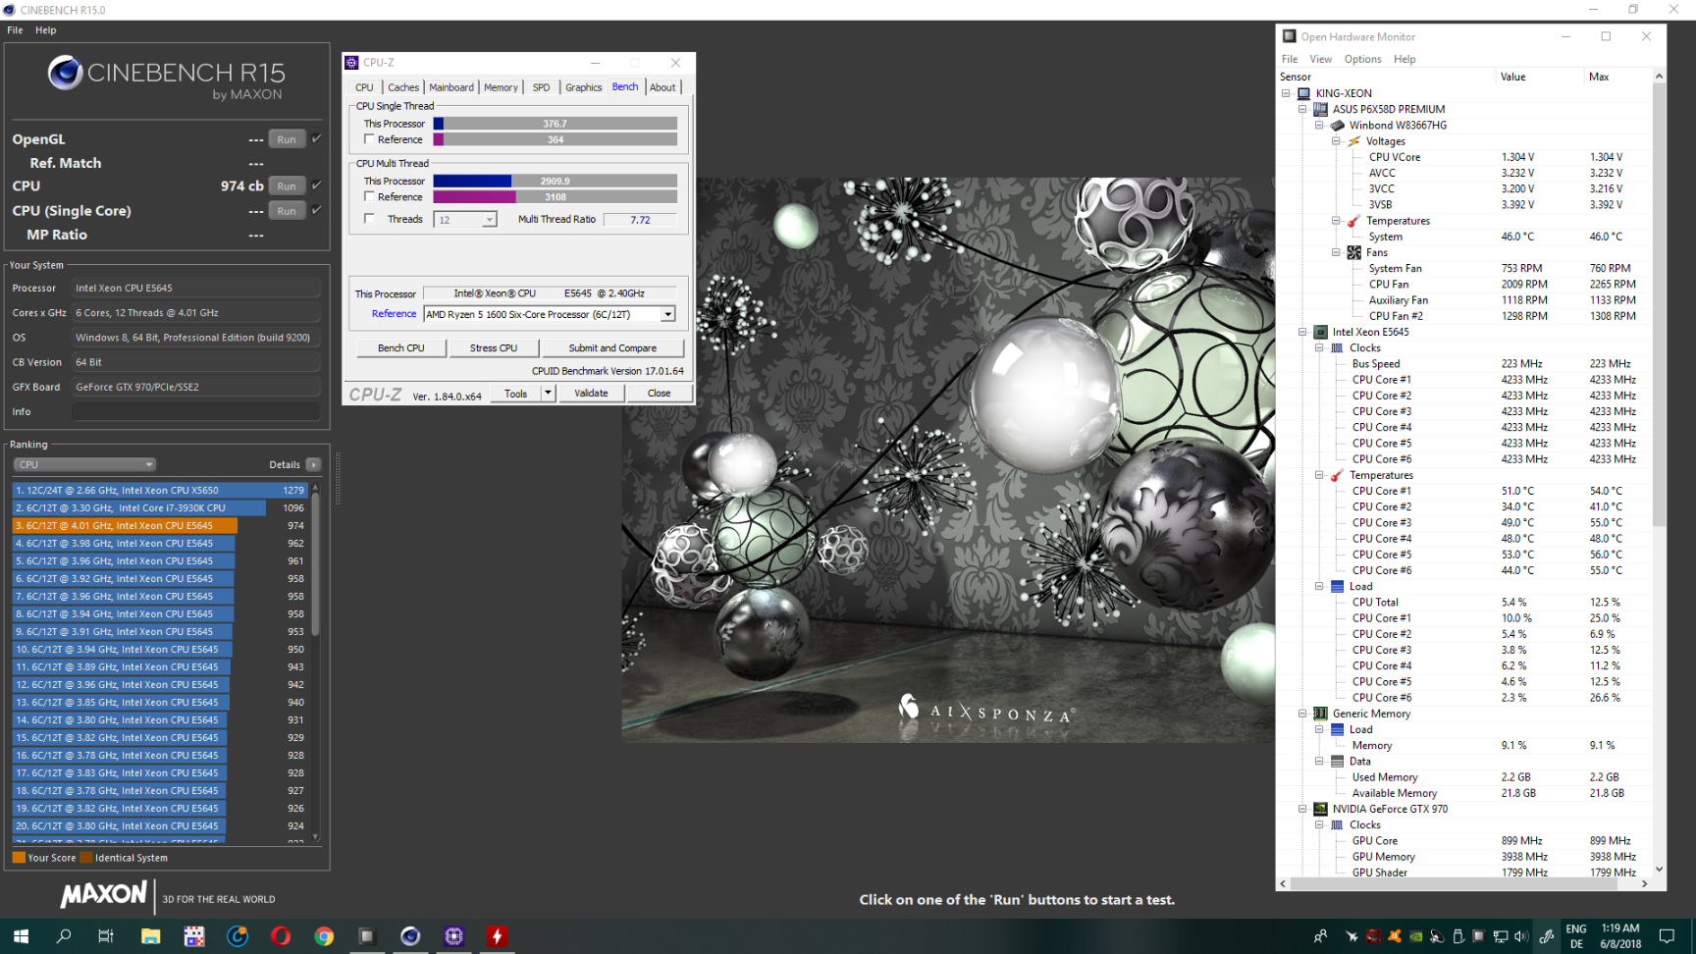Click the thermometer icon beside Winbond Temperatures
Image resolution: width=1696 pixels, height=954 pixels.
click(1353, 221)
